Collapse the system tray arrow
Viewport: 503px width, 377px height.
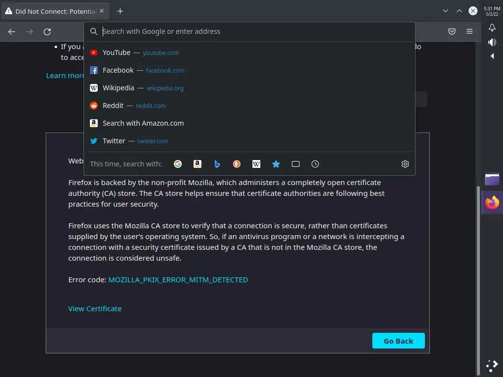click(492, 56)
